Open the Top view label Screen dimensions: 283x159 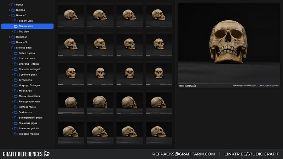pyautogui.click(x=24, y=31)
